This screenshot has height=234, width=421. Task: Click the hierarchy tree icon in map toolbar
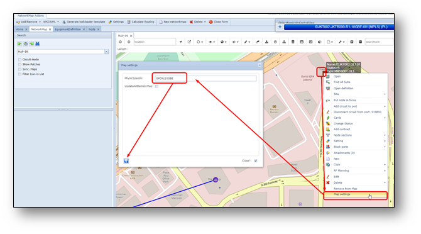284,42
